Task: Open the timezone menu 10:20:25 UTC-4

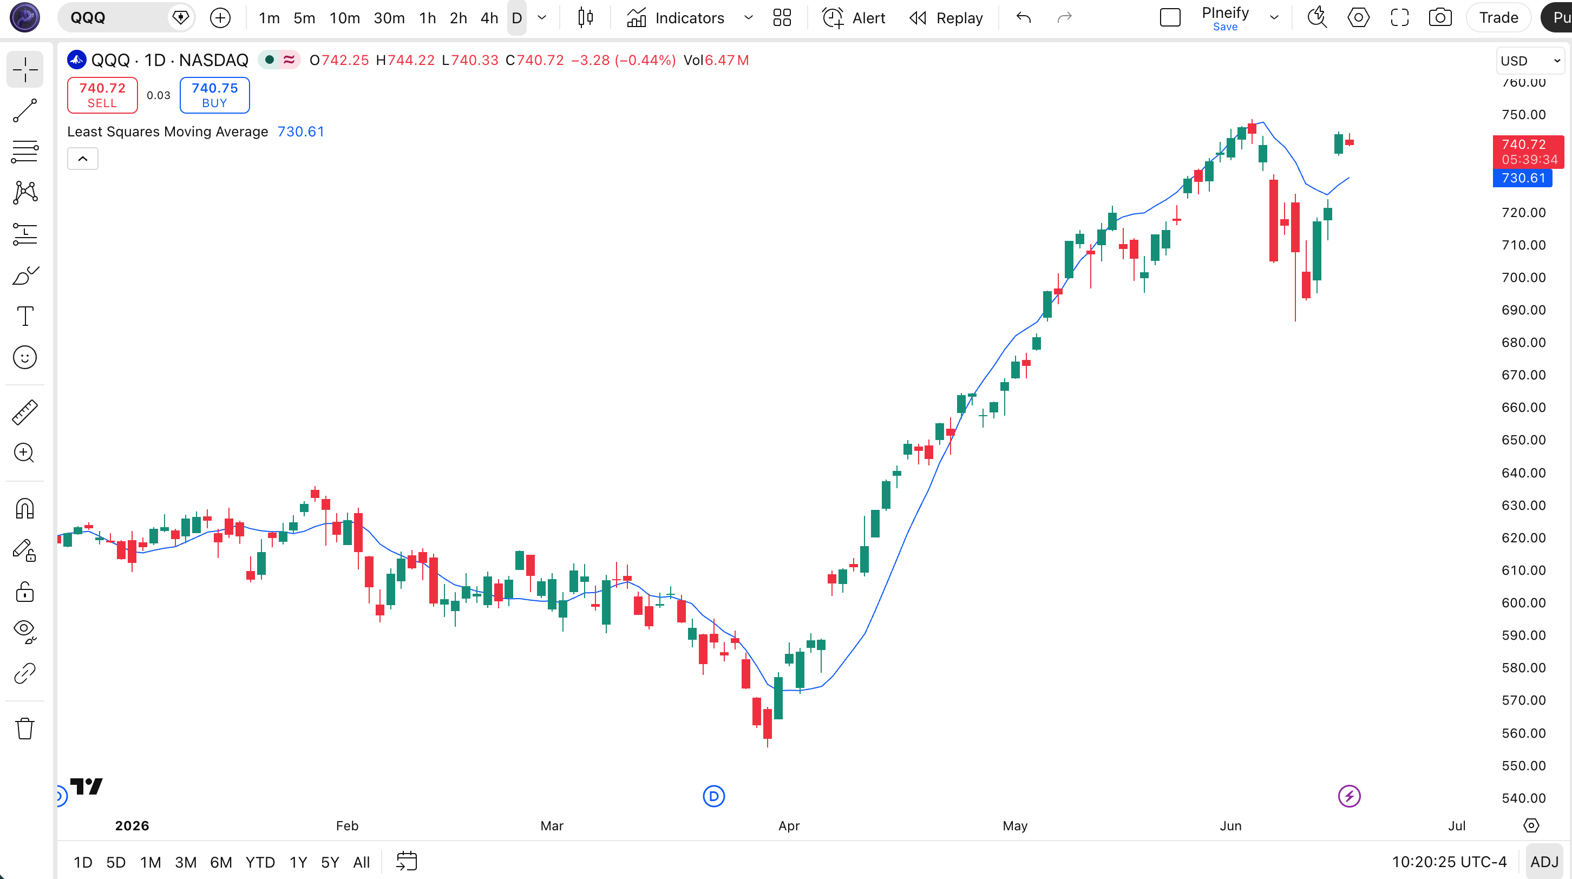Action: [x=1449, y=862]
